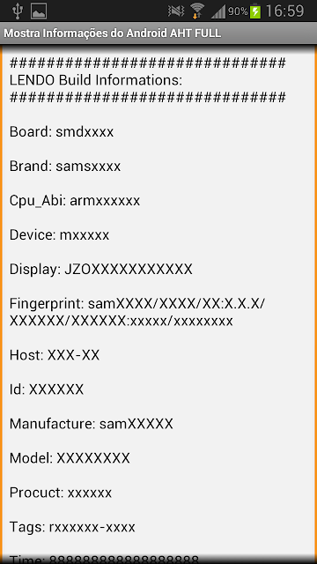317x564 pixels.
Task: Tap the Manufacture: samXXXXX line
Action: (x=92, y=424)
